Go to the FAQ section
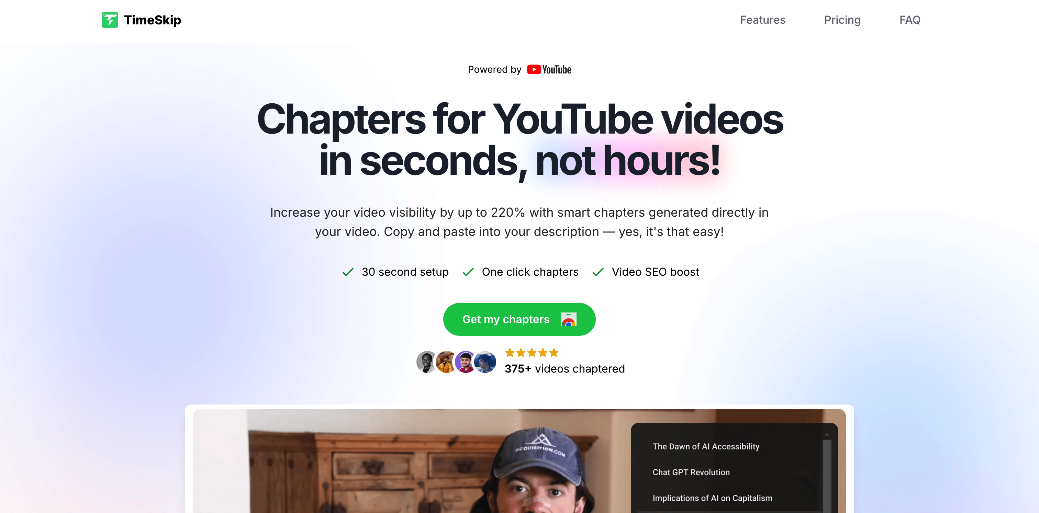This screenshot has height=513, width=1039. (910, 20)
